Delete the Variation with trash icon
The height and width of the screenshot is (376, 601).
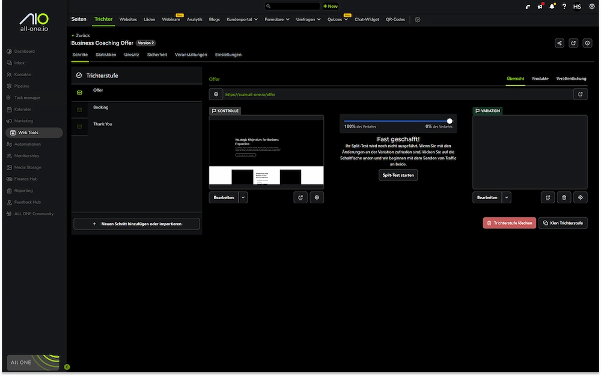(x=564, y=198)
